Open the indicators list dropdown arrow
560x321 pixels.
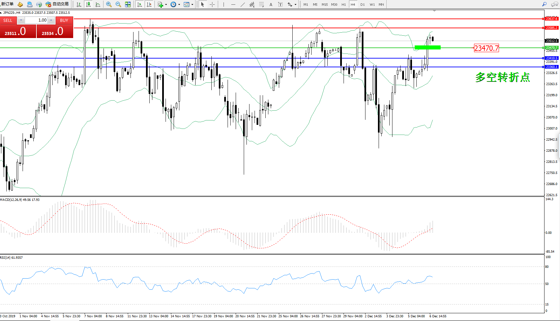coord(166,5)
